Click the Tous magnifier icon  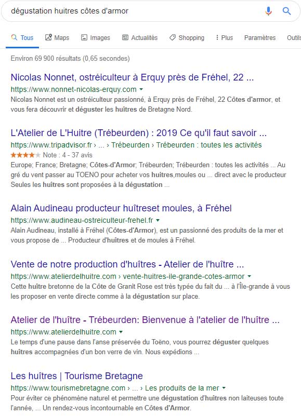click(14, 37)
